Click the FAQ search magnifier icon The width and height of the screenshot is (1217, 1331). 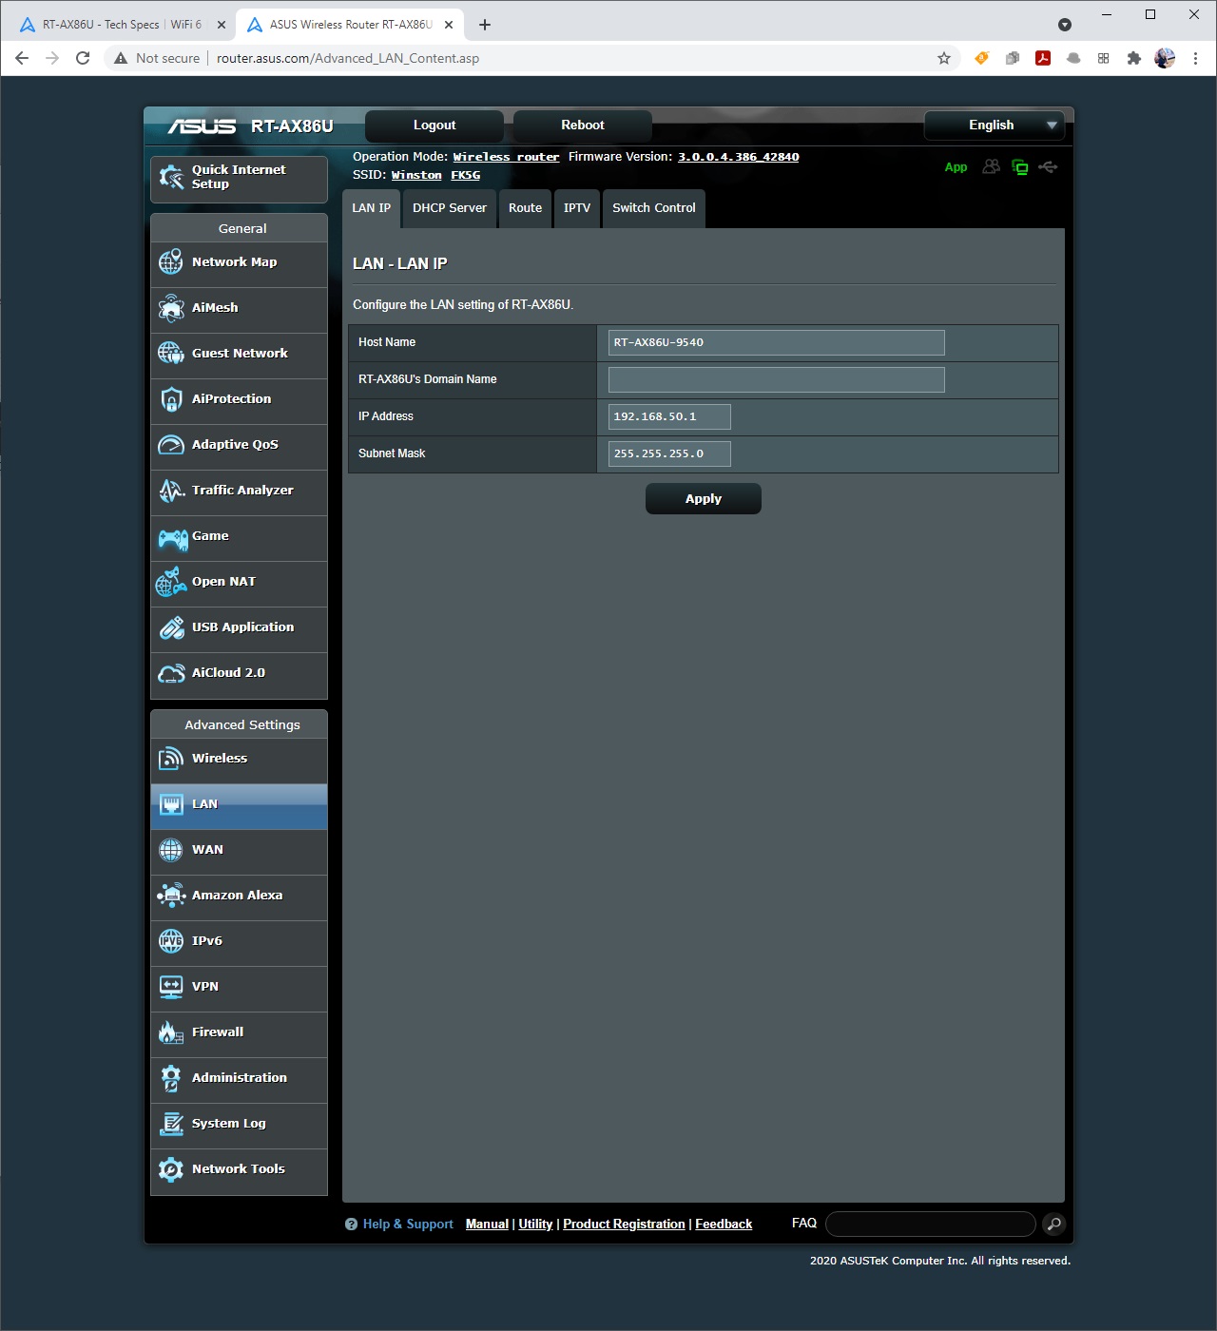click(x=1053, y=1225)
